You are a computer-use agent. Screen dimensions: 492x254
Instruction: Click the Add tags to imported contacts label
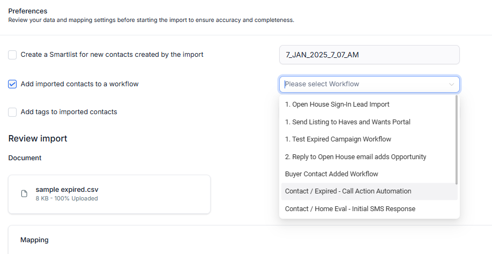(x=69, y=112)
